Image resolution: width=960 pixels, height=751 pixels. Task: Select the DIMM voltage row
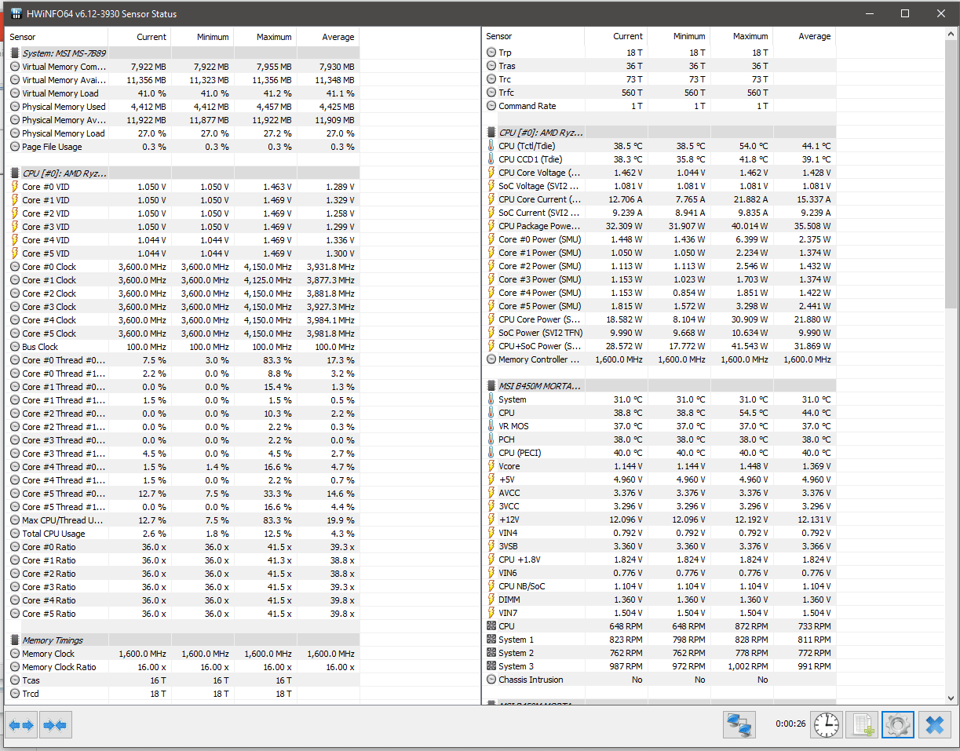click(660, 600)
